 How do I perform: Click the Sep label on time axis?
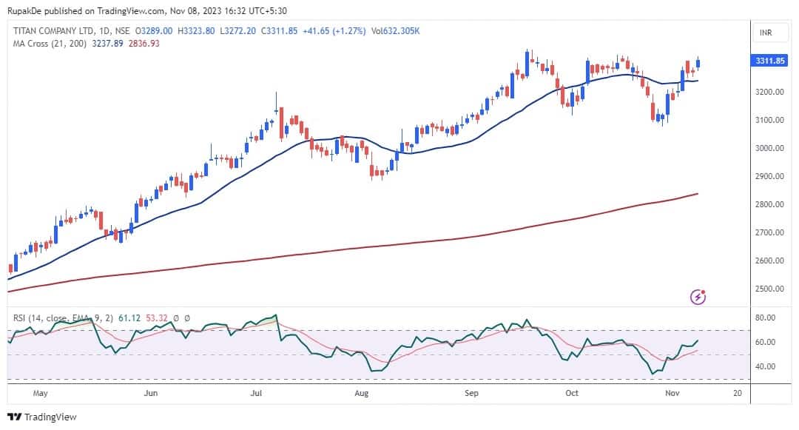(x=471, y=393)
